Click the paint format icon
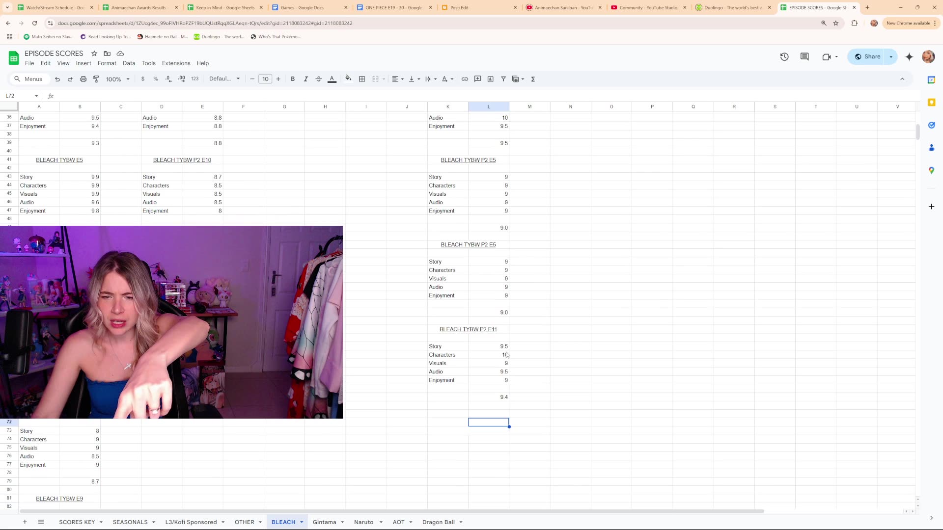This screenshot has width=943, height=530. click(96, 79)
